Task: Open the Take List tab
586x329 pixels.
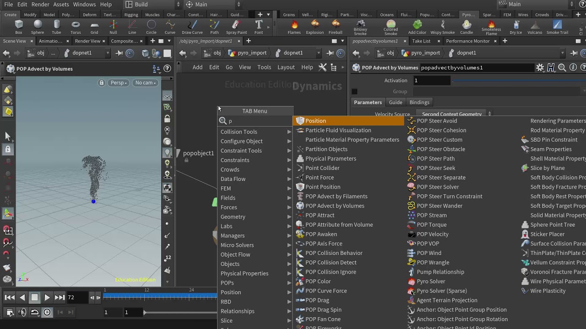Action: pos(421,41)
